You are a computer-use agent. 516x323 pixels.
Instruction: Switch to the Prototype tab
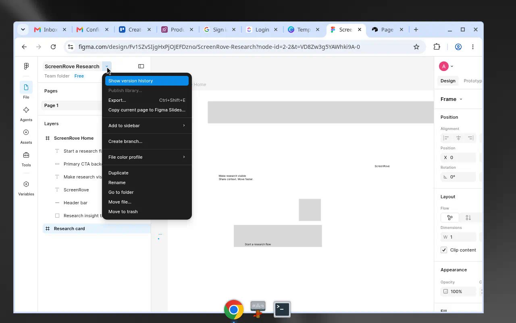point(472,81)
